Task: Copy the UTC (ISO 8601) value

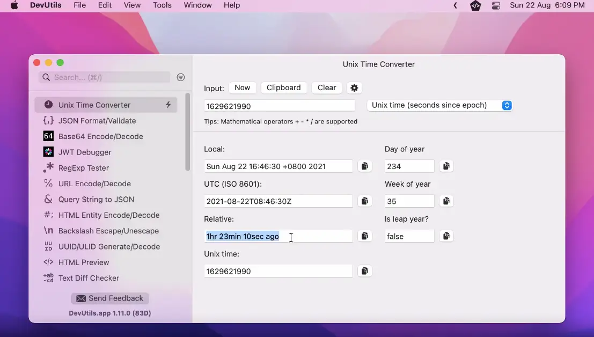Action: click(x=365, y=201)
